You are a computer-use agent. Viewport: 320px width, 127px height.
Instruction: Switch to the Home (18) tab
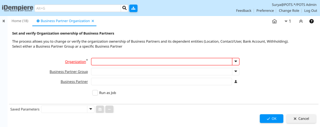pyautogui.click(x=20, y=21)
